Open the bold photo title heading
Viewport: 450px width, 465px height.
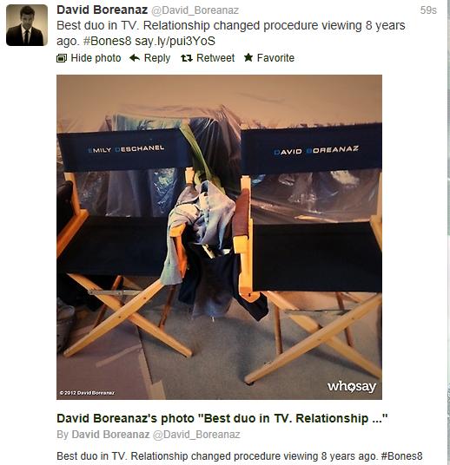(222, 418)
